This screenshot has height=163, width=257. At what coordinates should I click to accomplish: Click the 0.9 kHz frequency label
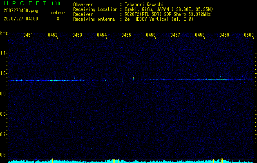pyautogui.click(x=3, y=94)
